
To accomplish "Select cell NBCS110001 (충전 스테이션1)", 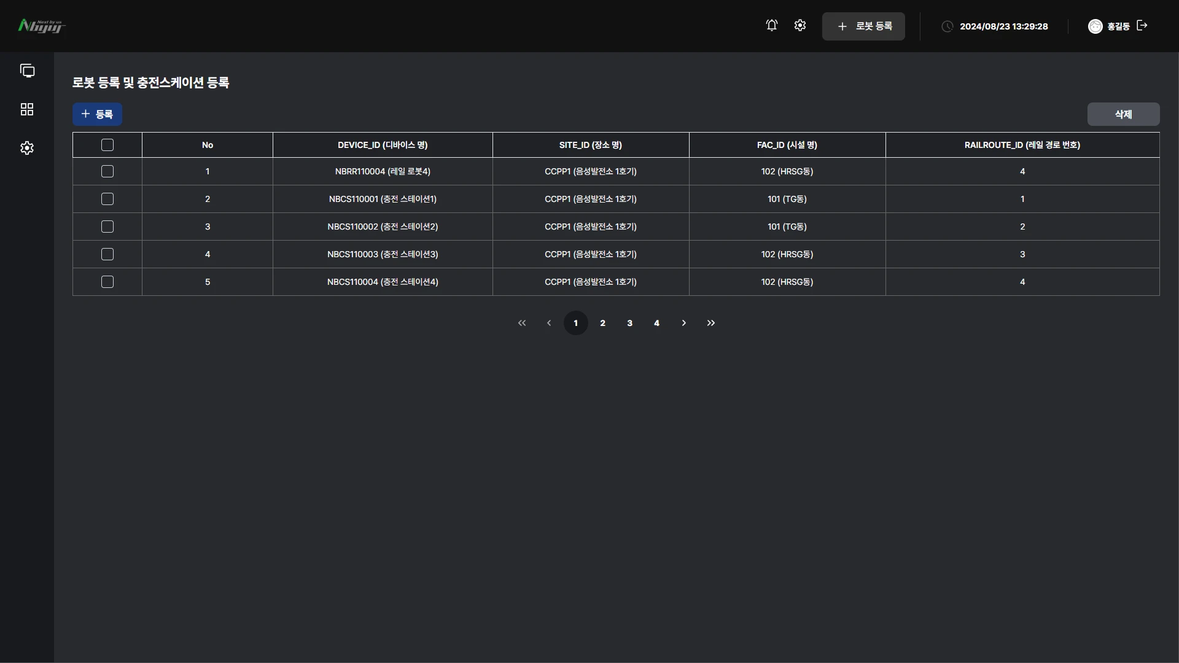I will 383,199.
